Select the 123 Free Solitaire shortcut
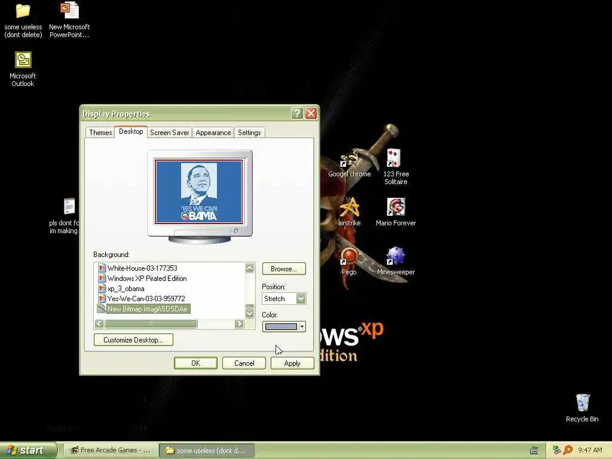Screen dimensions: 612x459 [x=394, y=158]
